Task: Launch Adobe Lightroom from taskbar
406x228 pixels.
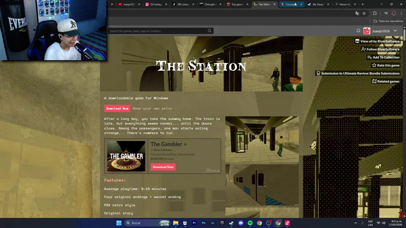Action: (x=213, y=223)
